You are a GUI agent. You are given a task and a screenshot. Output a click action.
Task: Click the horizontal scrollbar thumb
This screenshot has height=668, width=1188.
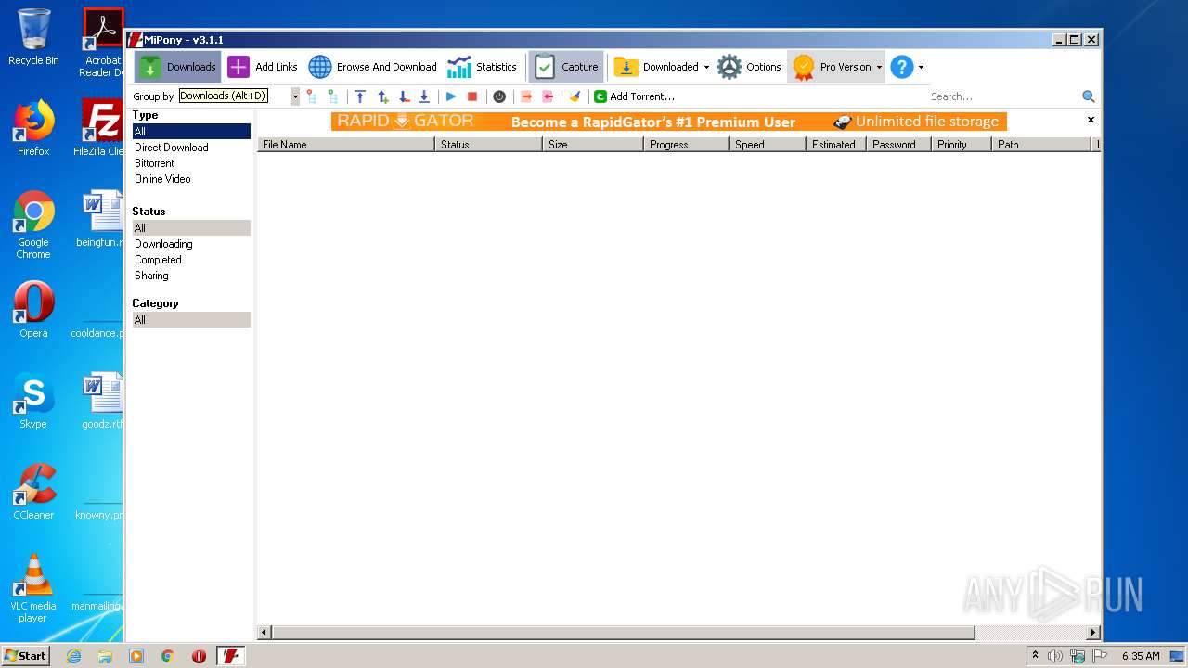tap(624, 633)
